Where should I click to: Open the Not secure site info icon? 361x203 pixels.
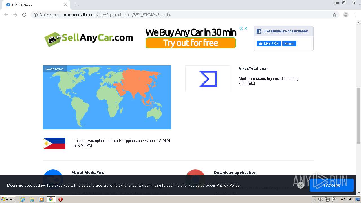pos(36,15)
